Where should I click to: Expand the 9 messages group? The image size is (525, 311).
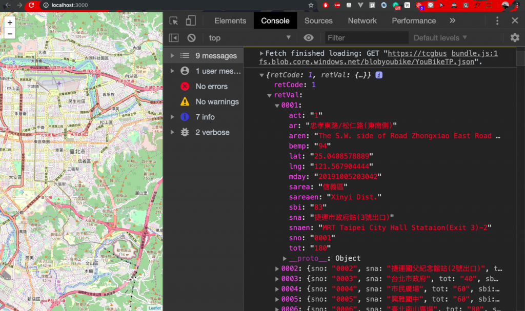172,55
